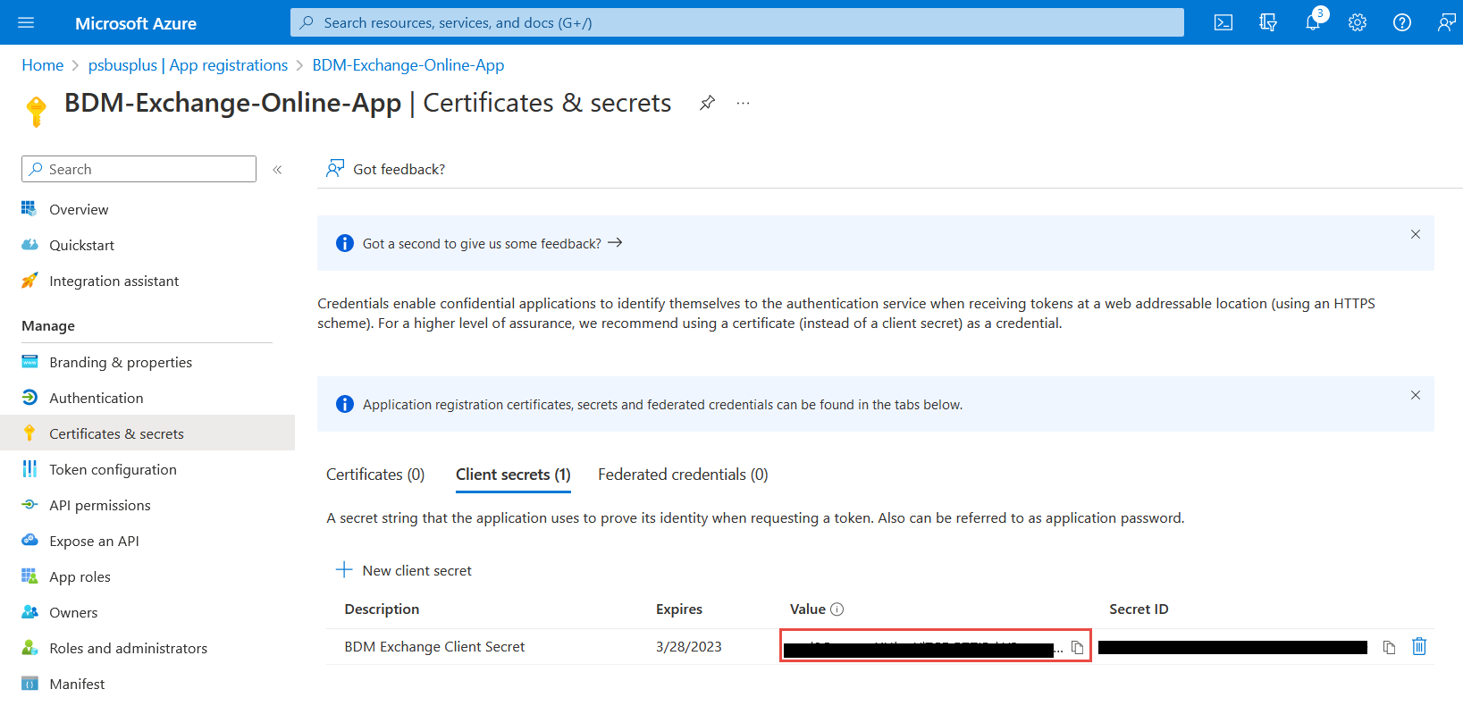The image size is (1463, 706).
Task: Open the Help question mark icon
Action: pyautogui.click(x=1402, y=23)
